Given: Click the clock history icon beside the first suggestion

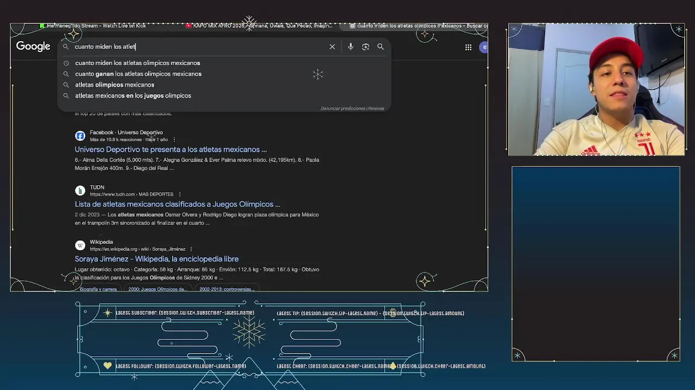Looking at the screenshot, I should tap(66, 63).
